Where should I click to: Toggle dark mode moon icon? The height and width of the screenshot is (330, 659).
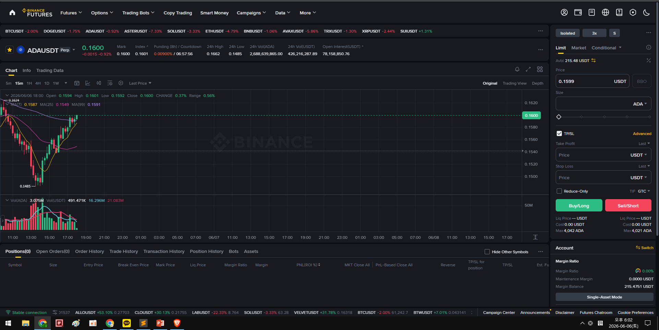click(646, 13)
